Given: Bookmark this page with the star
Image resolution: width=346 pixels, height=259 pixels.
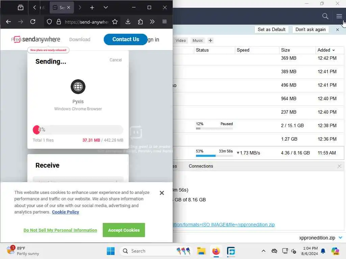Looking at the screenshot, I should point(115,22).
